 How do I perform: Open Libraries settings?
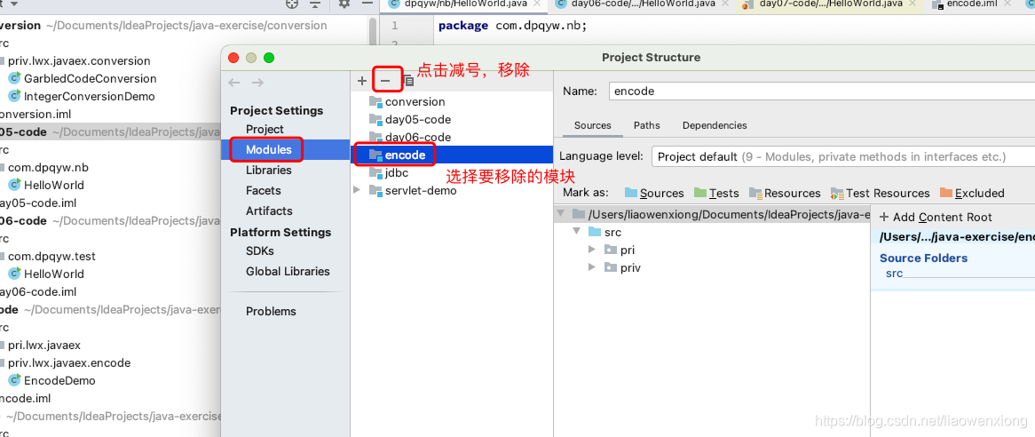[x=269, y=171]
